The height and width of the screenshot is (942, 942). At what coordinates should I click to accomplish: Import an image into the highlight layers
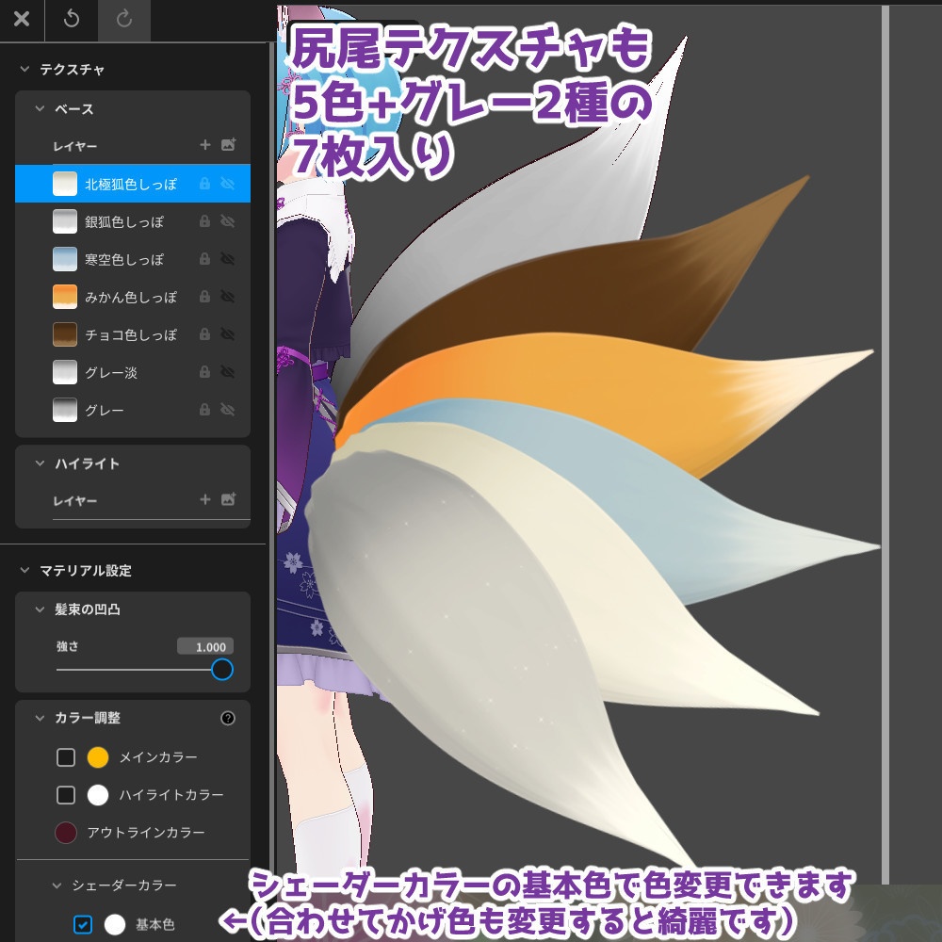coord(229,500)
